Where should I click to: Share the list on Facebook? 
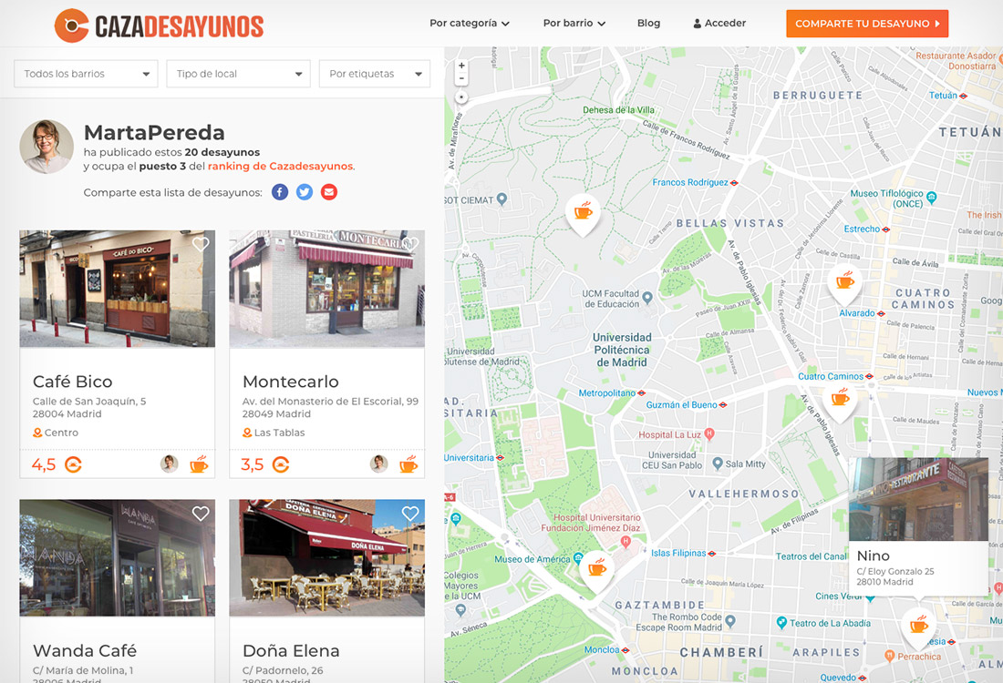280,192
